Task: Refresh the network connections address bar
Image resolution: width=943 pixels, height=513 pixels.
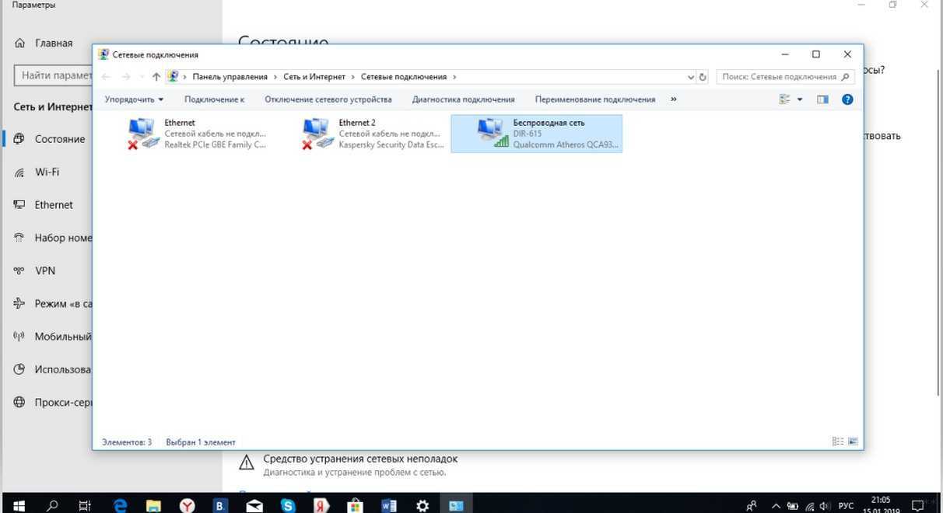Action: pyautogui.click(x=703, y=77)
